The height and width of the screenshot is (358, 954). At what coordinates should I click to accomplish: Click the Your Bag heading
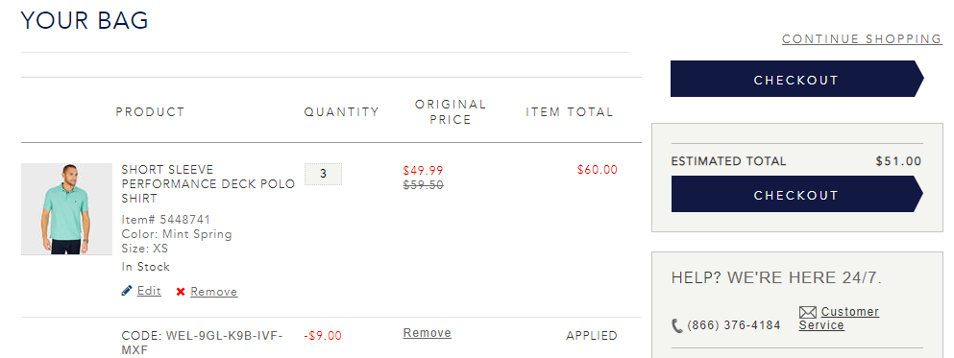85,21
